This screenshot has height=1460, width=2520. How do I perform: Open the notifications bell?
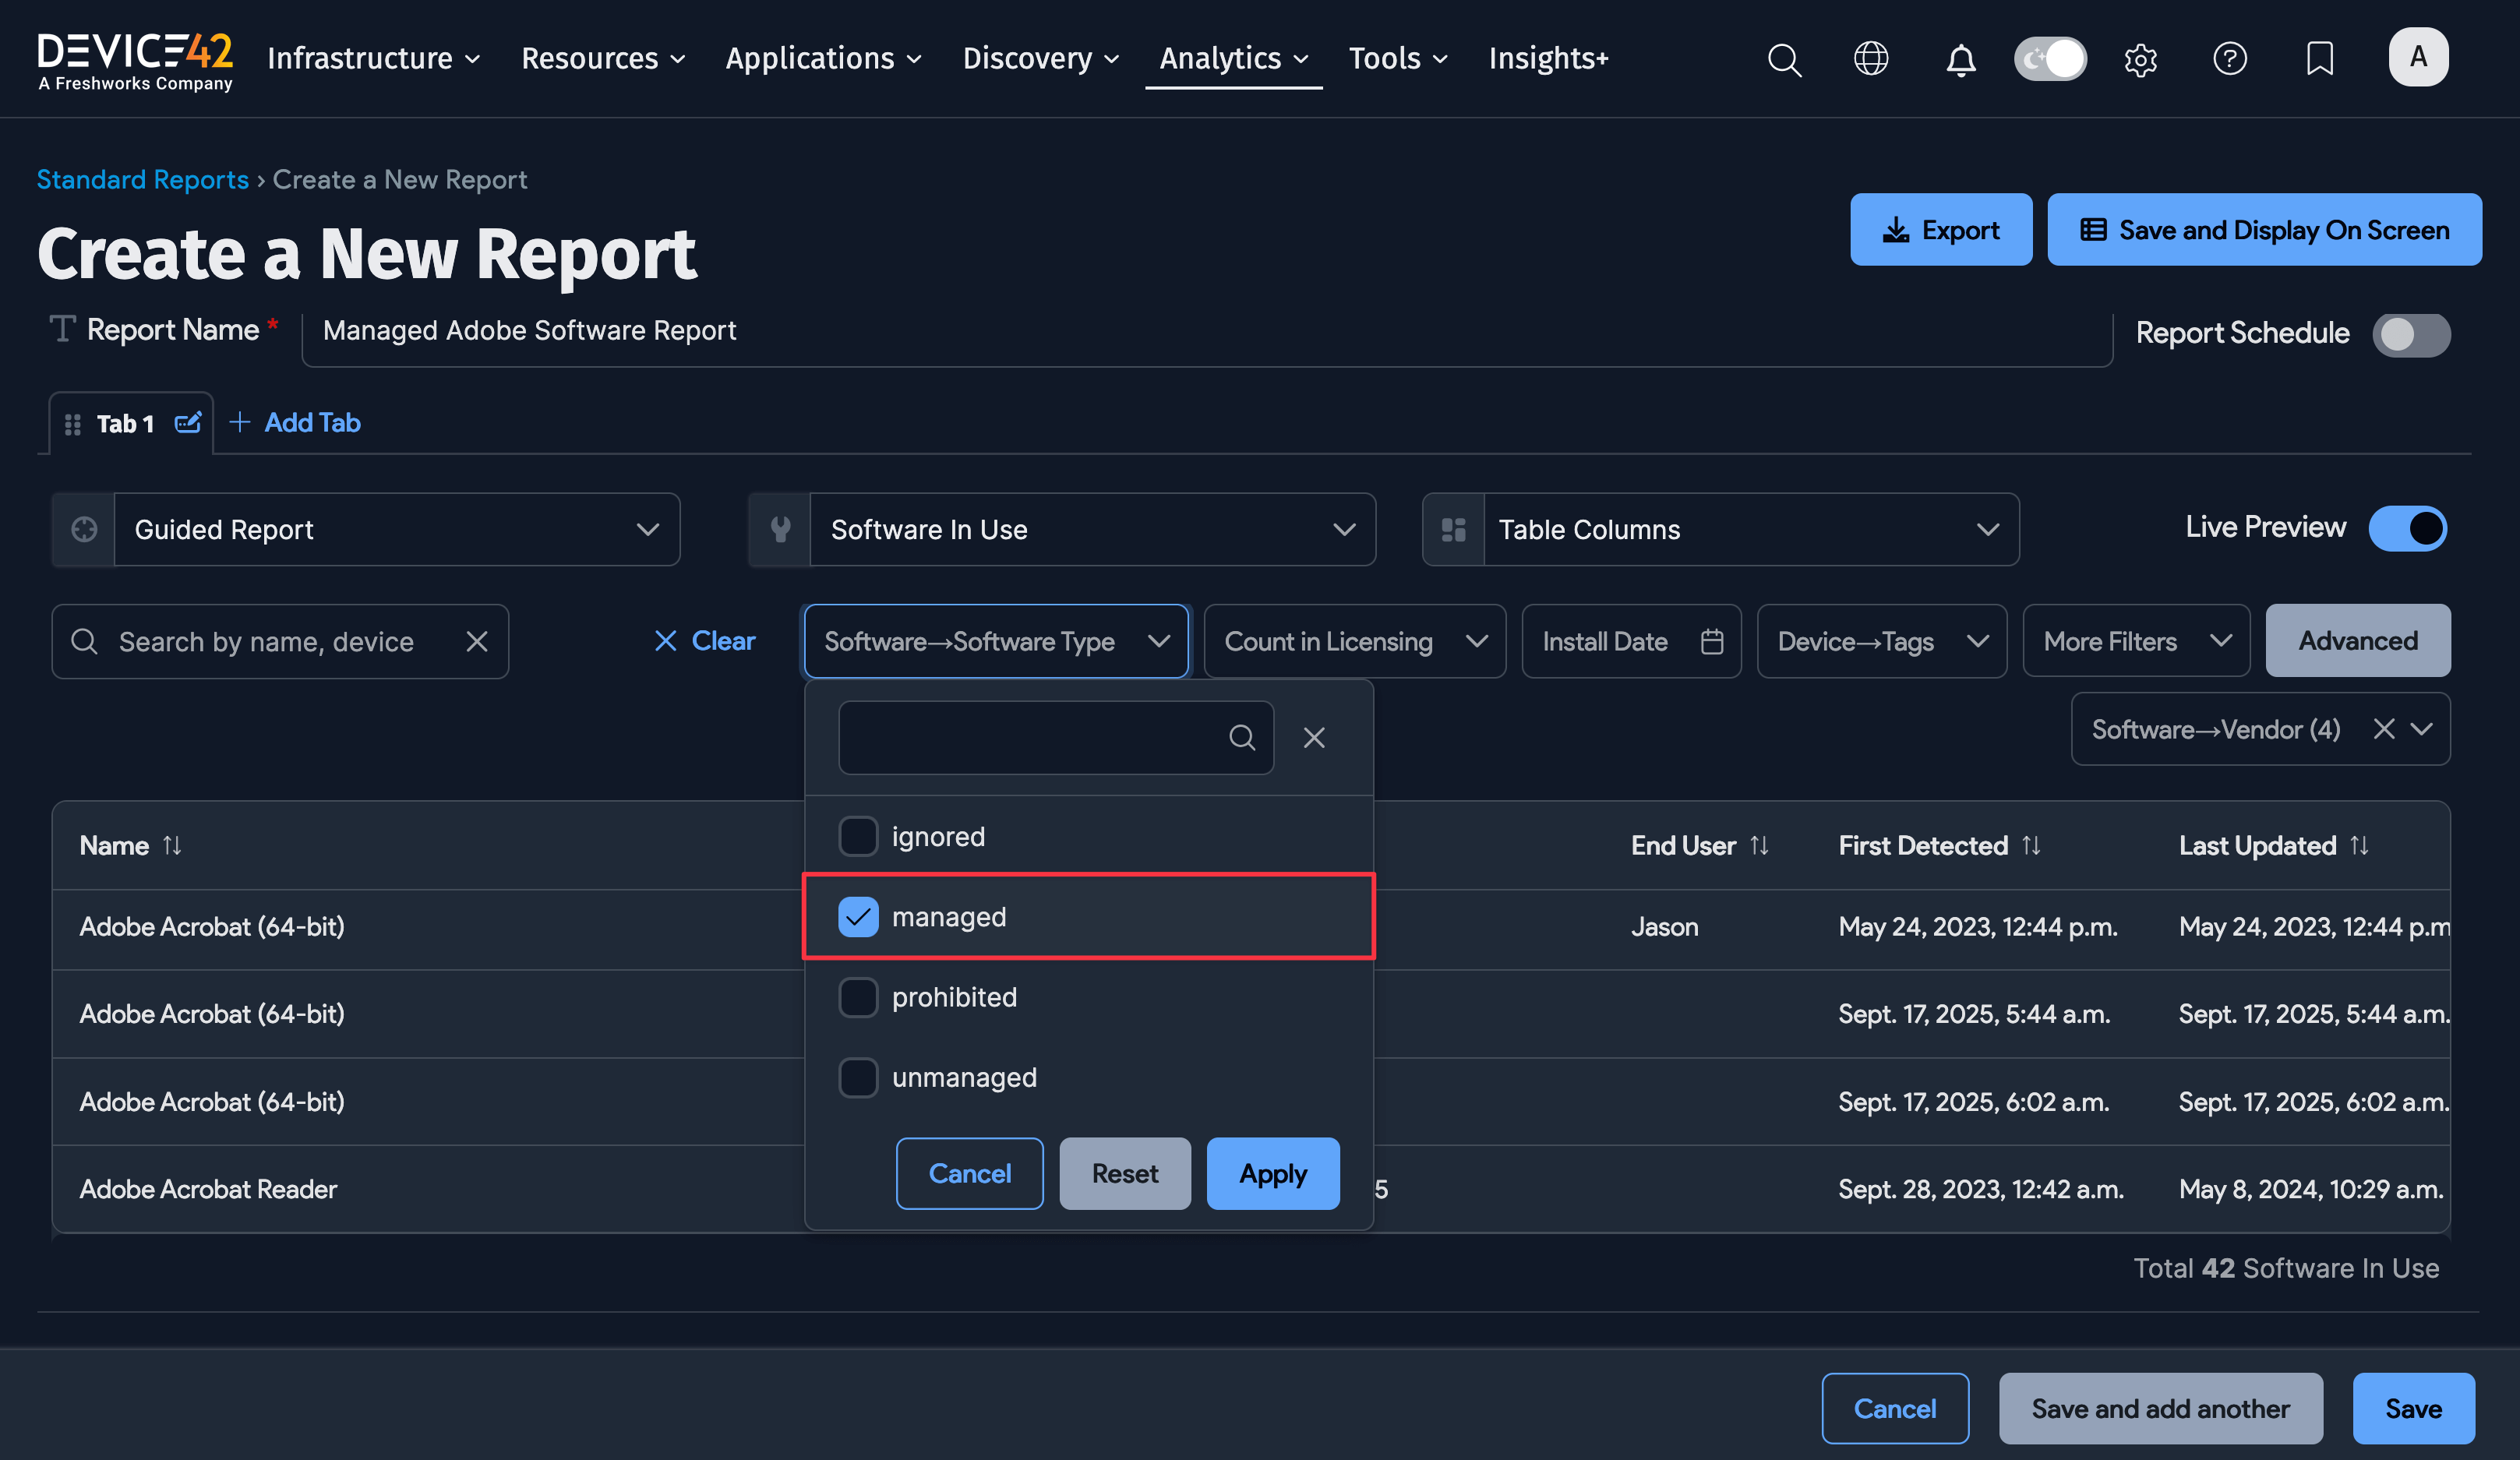[x=1960, y=59]
